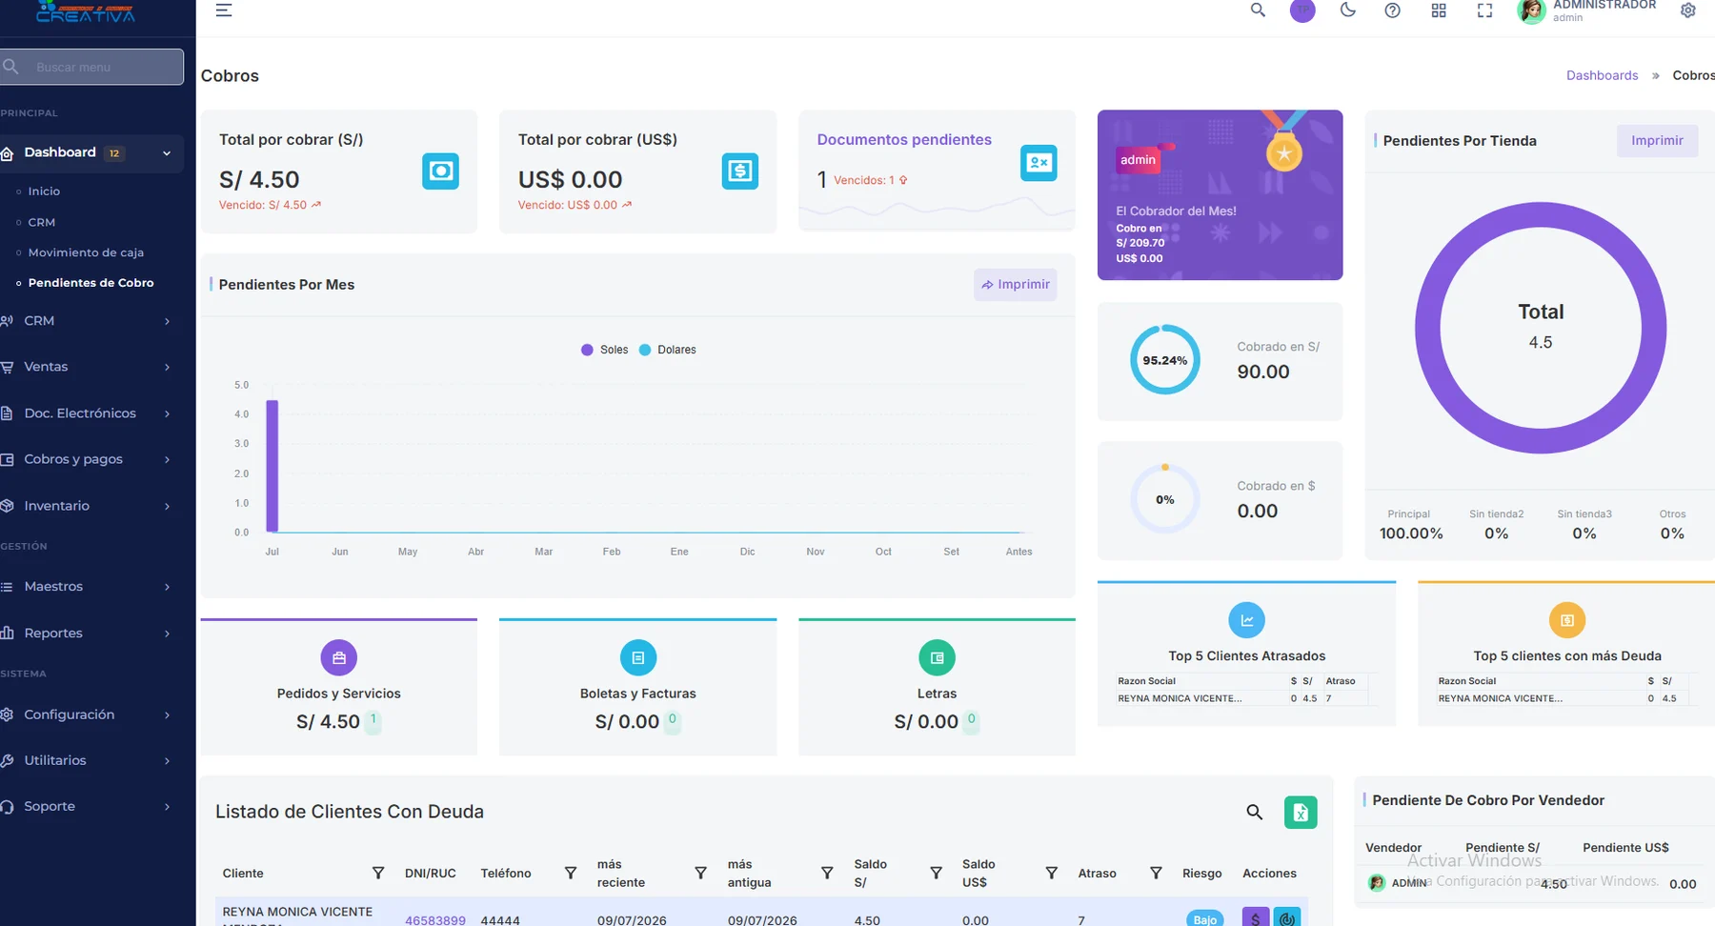The width and height of the screenshot is (1715, 926).
Task: Click the Boletas y Facturas icon
Action: point(638,657)
